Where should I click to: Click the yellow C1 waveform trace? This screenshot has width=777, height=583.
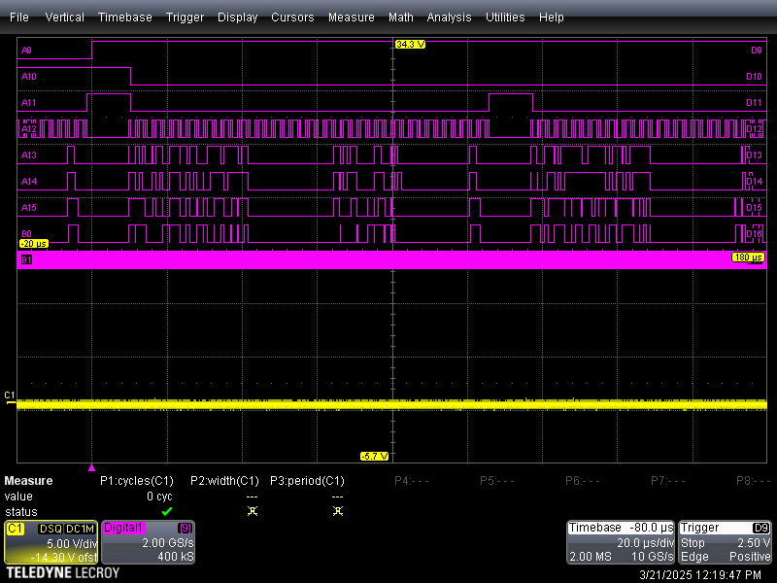click(x=391, y=405)
